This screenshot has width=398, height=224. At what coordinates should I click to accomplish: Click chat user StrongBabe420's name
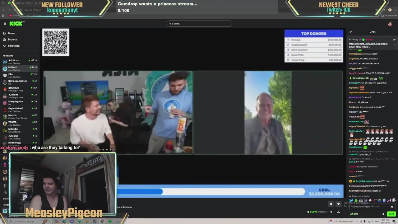click(x=360, y=78)
